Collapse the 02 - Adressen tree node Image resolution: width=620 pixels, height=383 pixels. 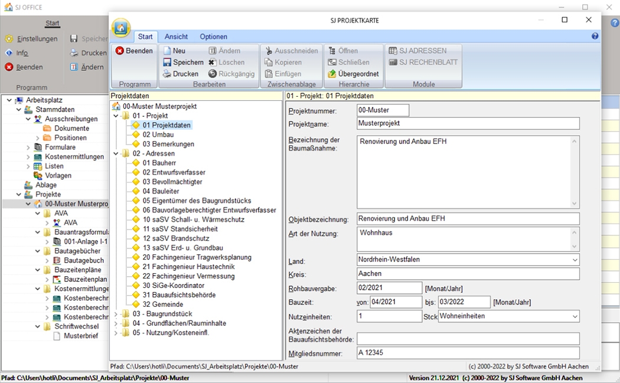(x=116, y=153)
